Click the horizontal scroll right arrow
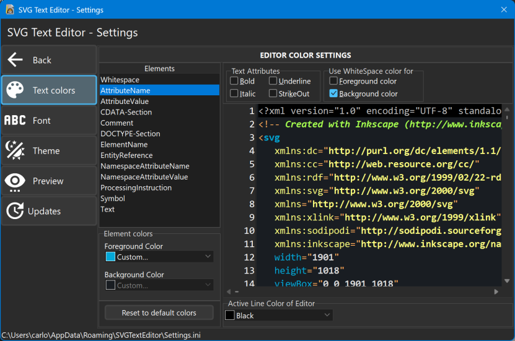Screen dimensions: 515x341 tap(496, 291)
